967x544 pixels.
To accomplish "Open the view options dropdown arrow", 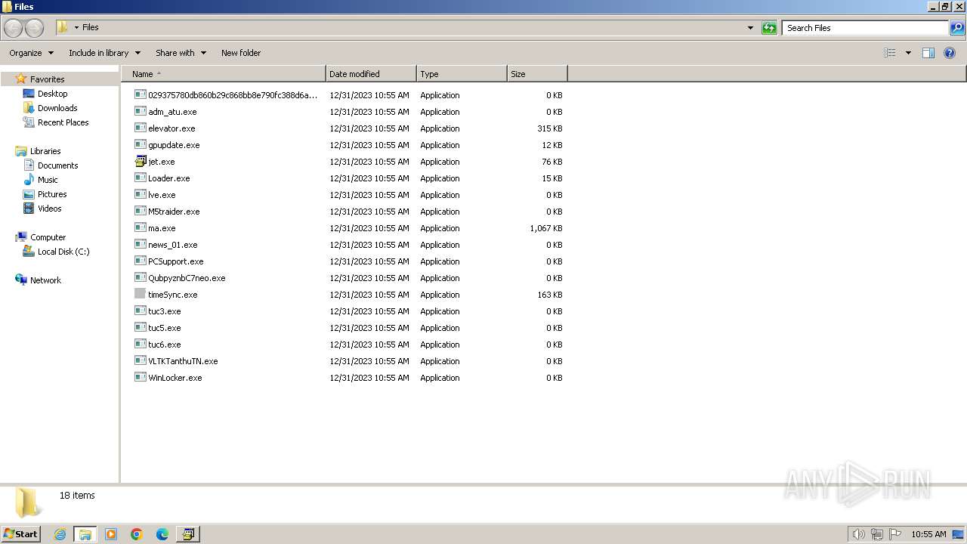I will tap(908, 53).
